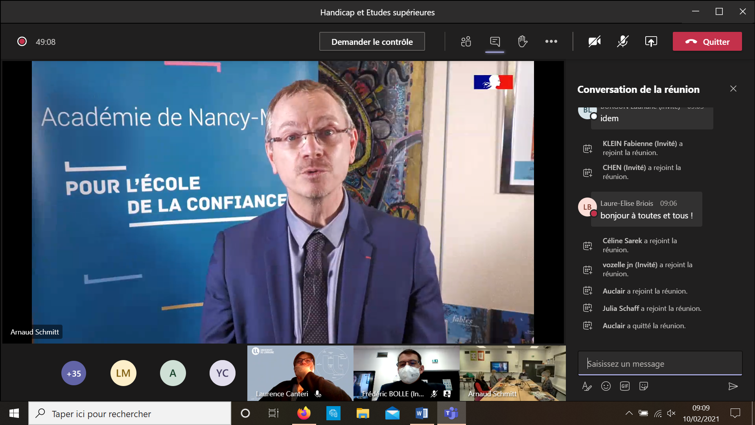
Task: Open text format options for message
Action: tap(587, 386)
